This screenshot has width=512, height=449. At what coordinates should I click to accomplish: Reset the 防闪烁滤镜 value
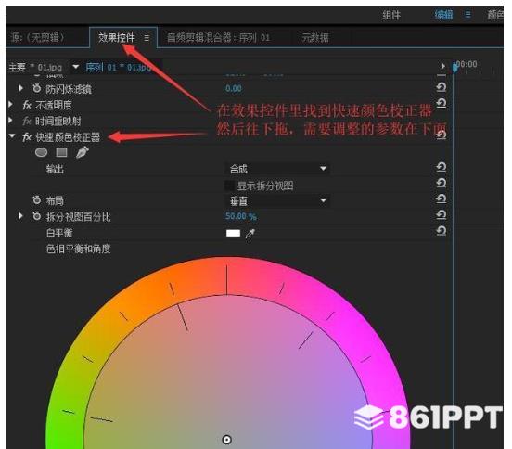(x=442, y=87)
